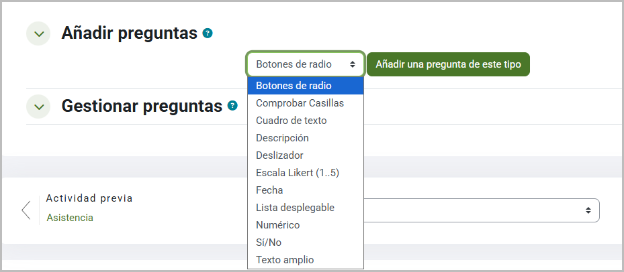Select Botones de radio option
The height and width of the screenshot is (272, 624).
tap(306, 86)
